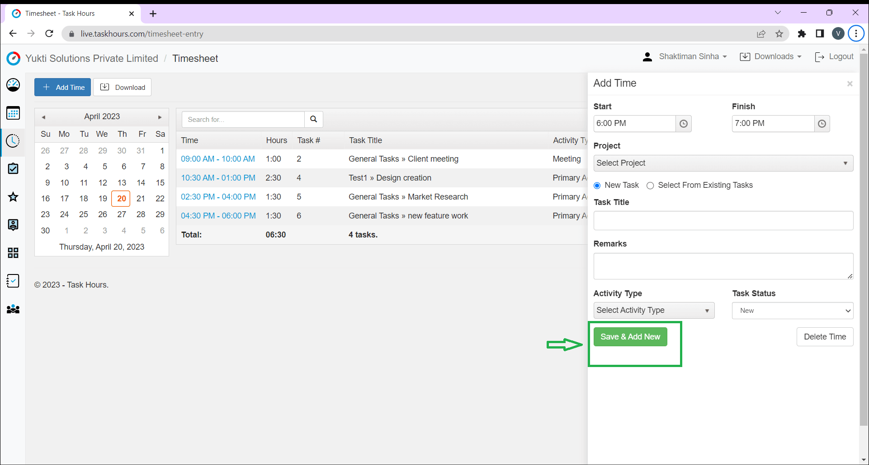Image resolution: width=869 pixels, height=465 pixels.
Task: Click the Add Time button
Action: pos(62,87)
